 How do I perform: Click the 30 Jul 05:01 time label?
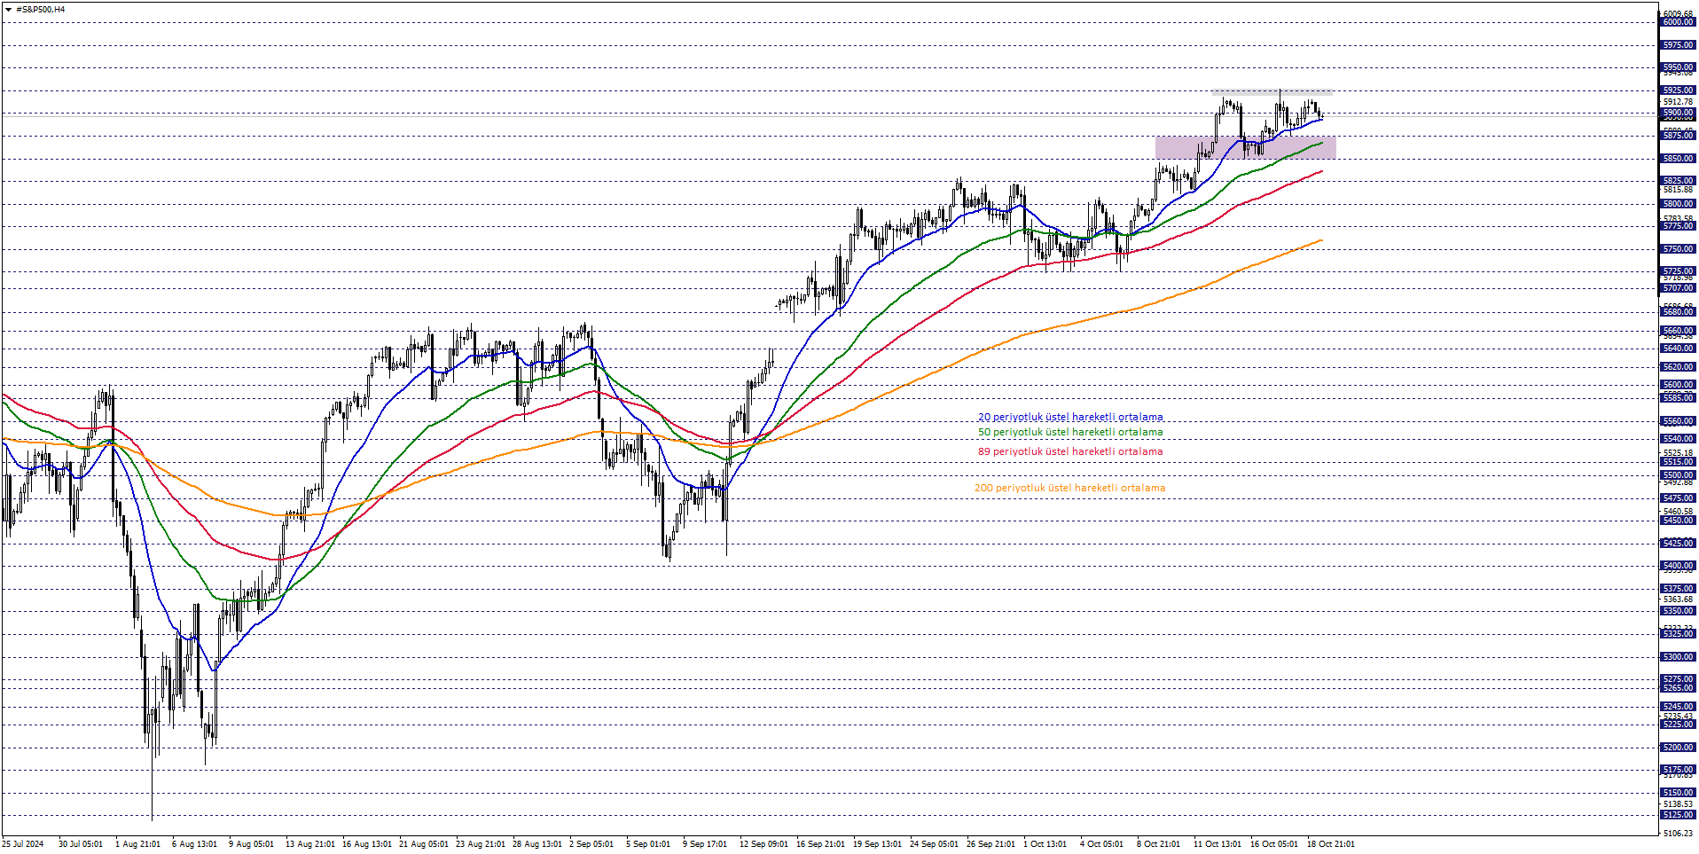pos(81,844)
